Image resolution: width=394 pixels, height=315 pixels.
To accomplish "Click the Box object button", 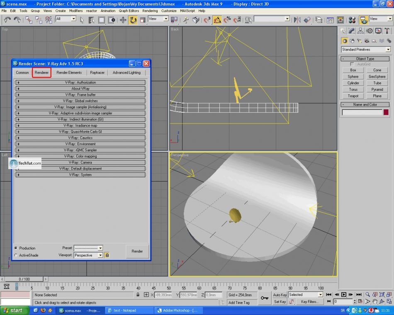I will tap(353, 70).
